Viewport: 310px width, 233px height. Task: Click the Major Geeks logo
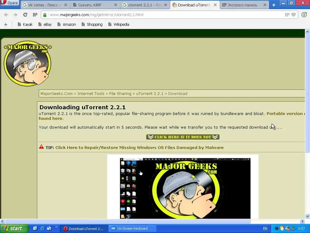point(28,63)
